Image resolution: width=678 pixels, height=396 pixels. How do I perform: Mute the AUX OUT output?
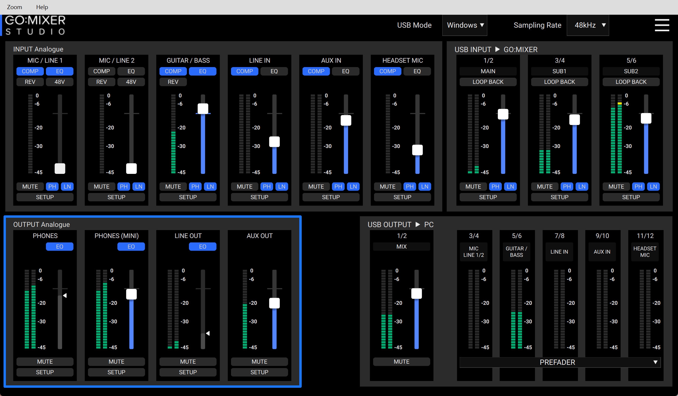pyautogui.click(x=259, y=362)
